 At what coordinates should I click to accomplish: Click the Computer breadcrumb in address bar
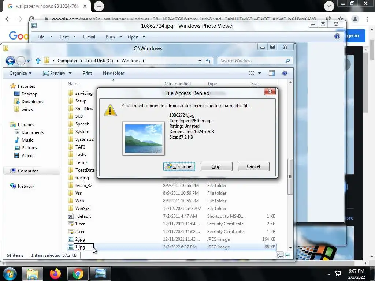[x=67, y=61]
